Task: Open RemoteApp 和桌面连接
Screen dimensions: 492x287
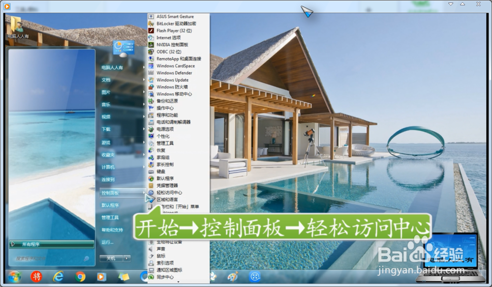Action: (178, 58)
